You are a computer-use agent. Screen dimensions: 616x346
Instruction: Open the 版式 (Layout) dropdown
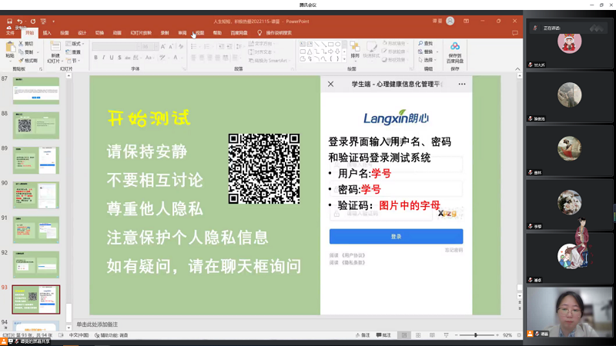click(75, 44)
